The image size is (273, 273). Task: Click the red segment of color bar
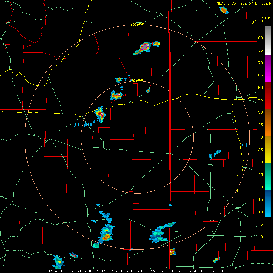(268, 95)
